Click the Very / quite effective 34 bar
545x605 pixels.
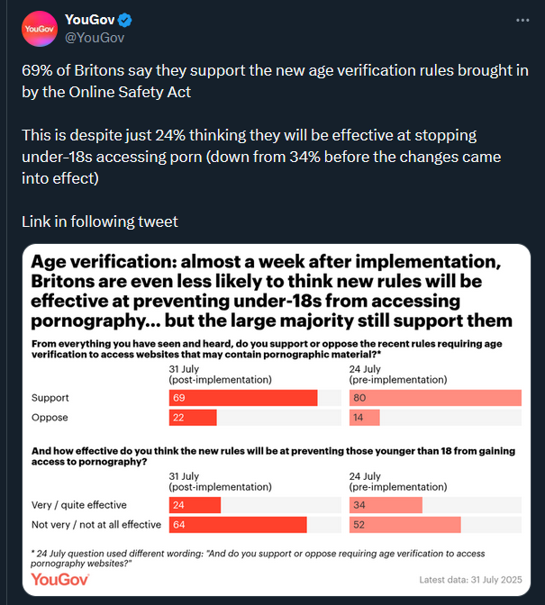(x=386, y=505)
